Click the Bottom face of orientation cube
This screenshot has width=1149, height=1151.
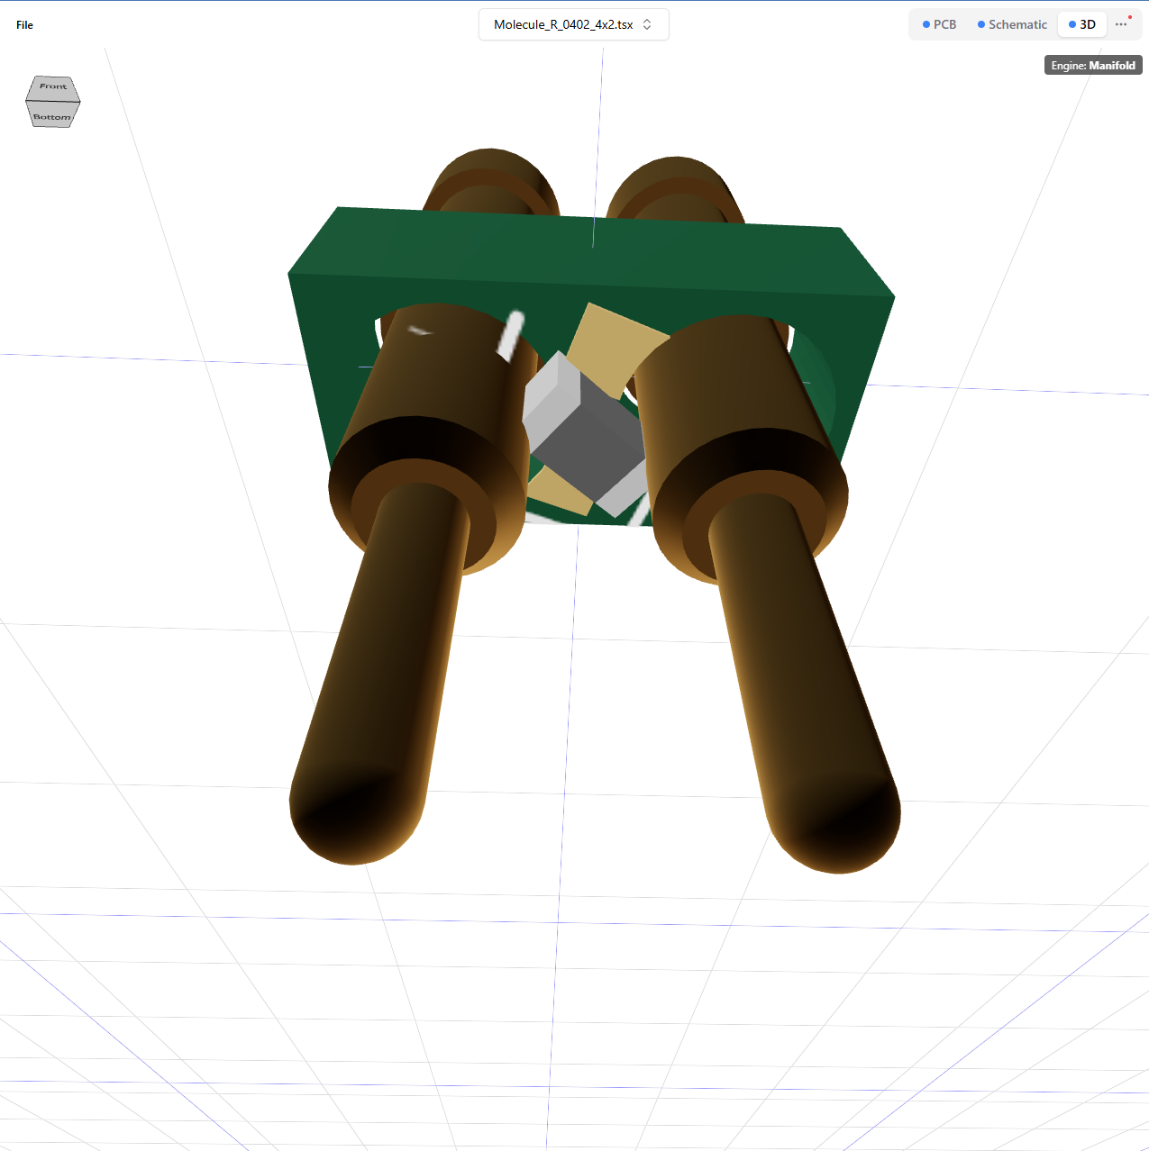pyautogui.click(x=52, y=116)
